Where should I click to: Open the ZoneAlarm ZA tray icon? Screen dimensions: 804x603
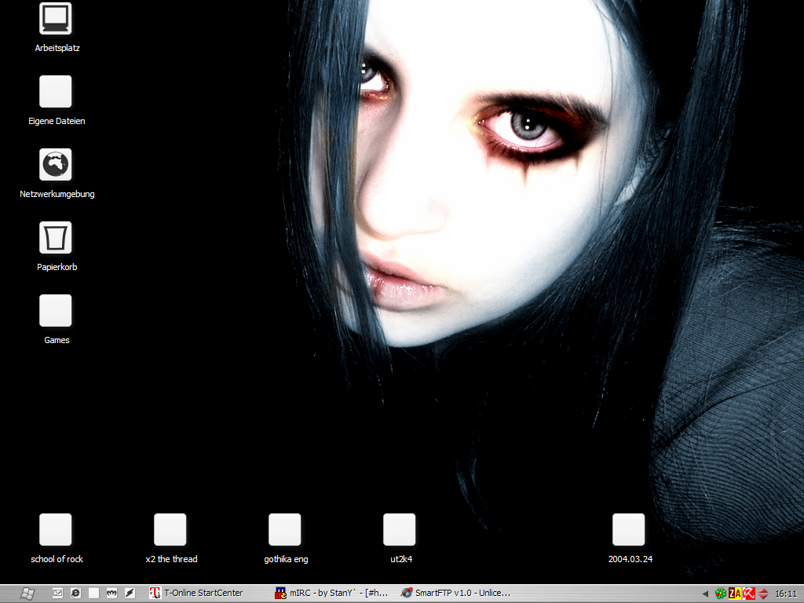coord(735,594)
